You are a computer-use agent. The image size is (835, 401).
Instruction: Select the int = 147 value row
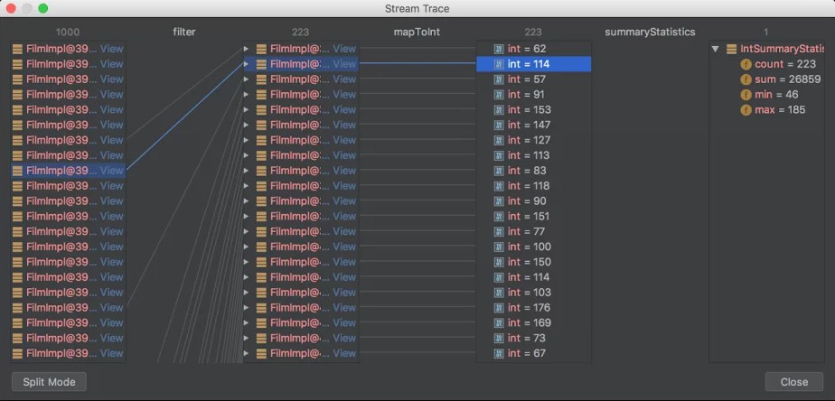pos(533,126)
